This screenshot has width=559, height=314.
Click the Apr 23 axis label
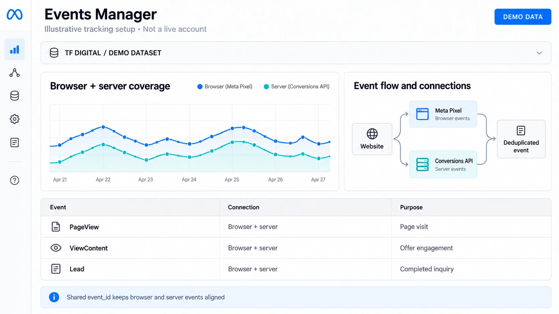[145, 180]
